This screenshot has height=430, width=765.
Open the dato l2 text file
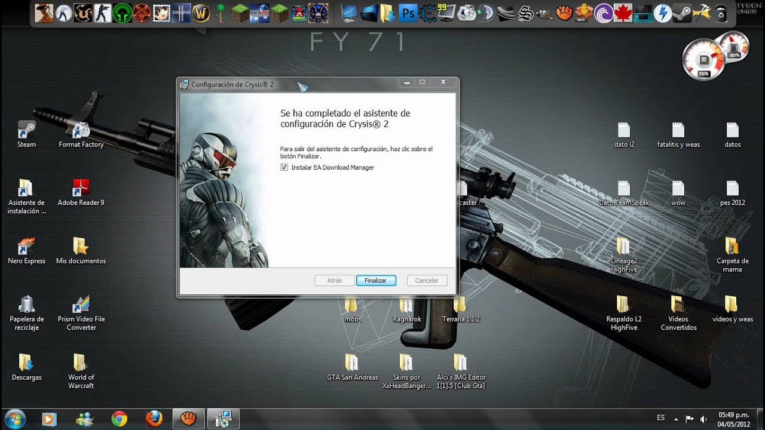click(624, 134)
